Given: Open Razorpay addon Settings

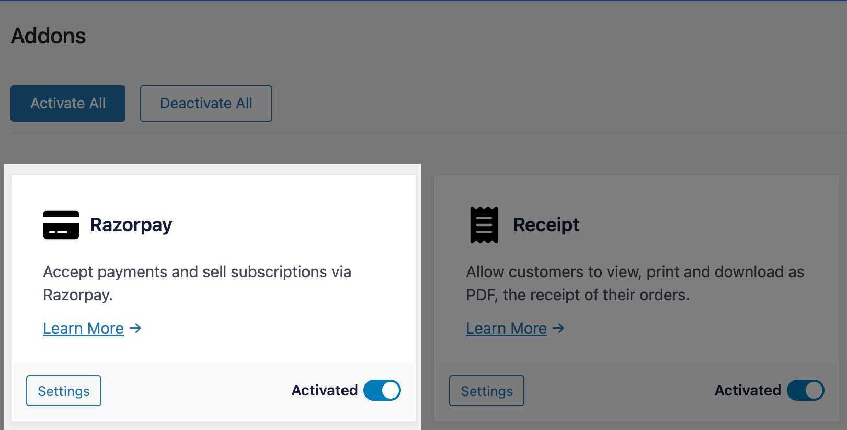Looking at the screenshot, I should point(64,391).
